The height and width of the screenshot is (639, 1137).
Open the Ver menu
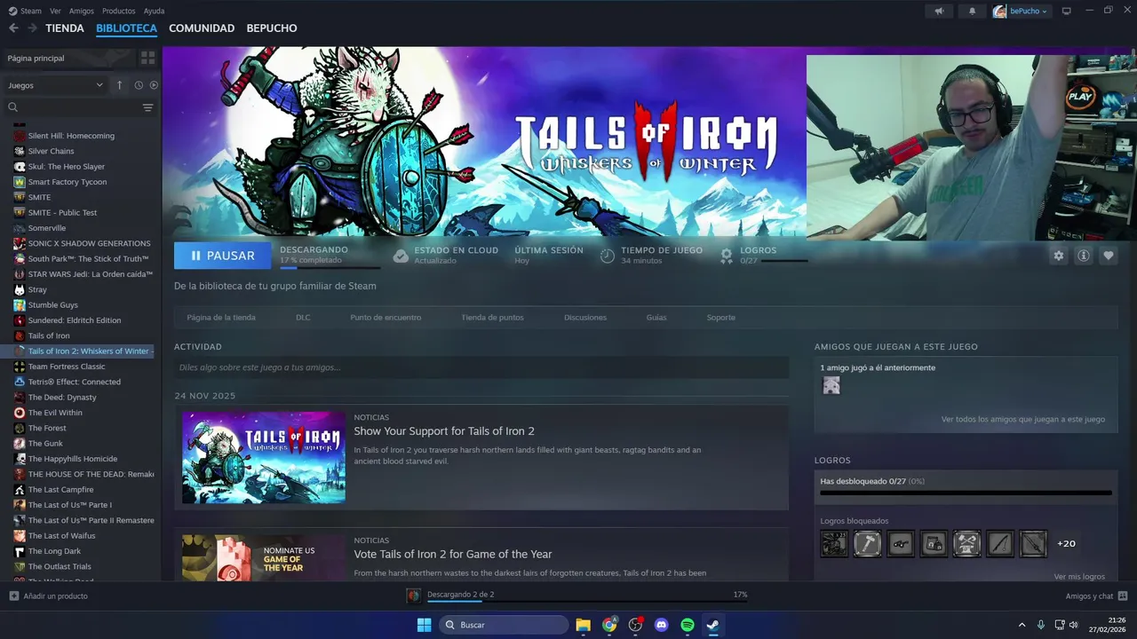(55, 11)
